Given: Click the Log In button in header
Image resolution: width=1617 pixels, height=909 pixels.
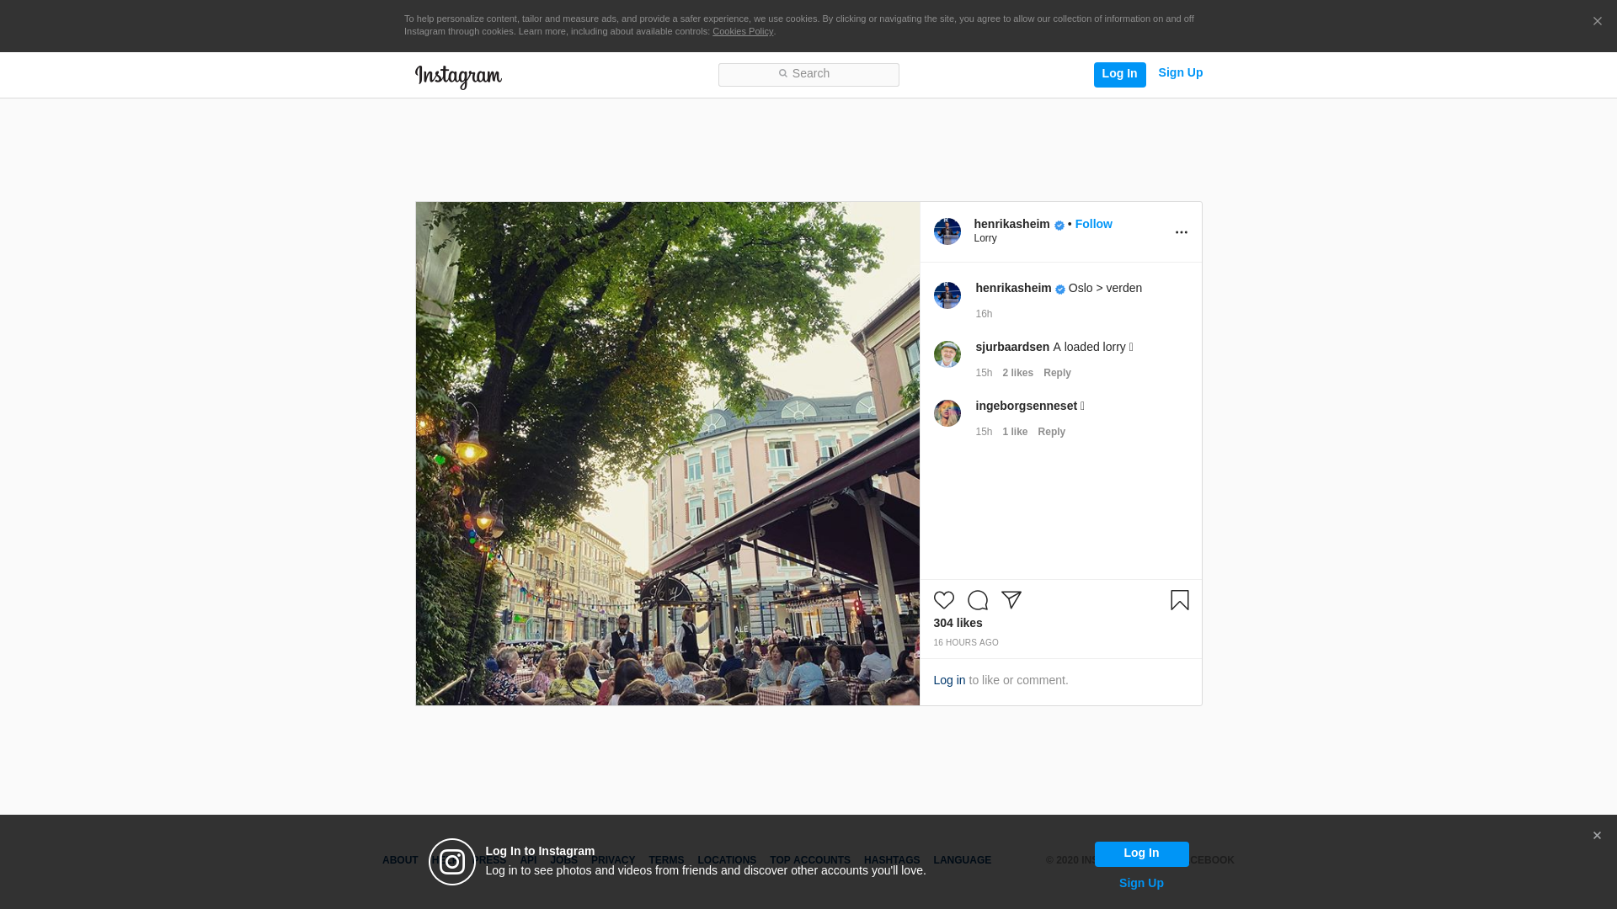Looking at the screenshot, I should (x=1119, y=75).
